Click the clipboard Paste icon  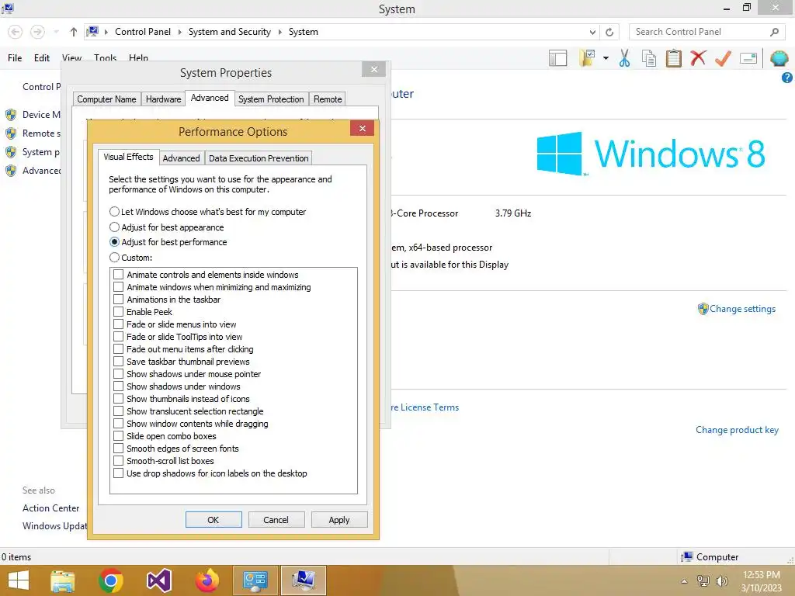[x=673, y=58]
